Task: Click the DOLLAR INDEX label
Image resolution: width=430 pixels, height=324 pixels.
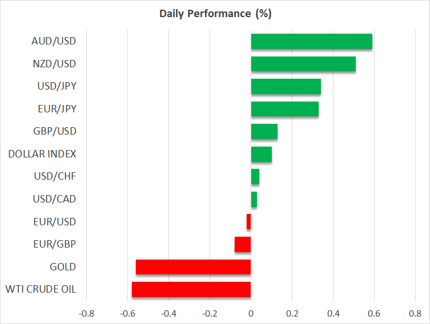Action: tap(42, 154)
